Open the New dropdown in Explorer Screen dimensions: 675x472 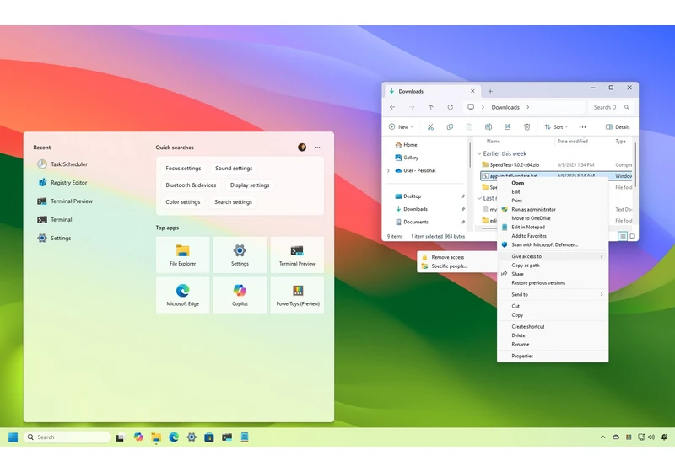pos(401,126)
